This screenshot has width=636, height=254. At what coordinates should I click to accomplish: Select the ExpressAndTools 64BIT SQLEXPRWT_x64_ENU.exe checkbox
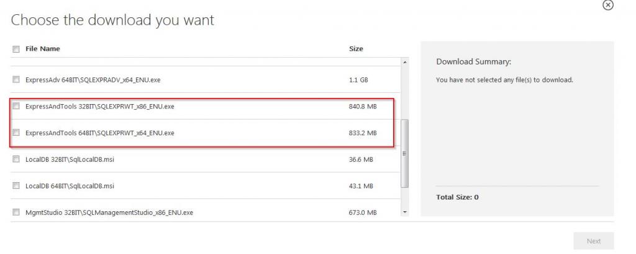point(16,132)
